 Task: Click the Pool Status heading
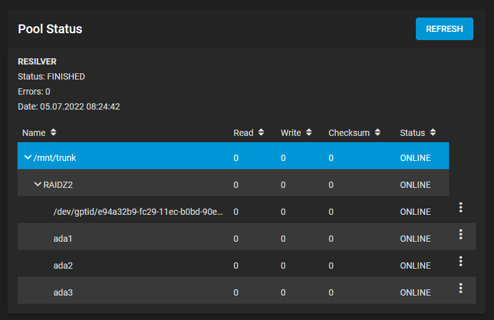50,29
